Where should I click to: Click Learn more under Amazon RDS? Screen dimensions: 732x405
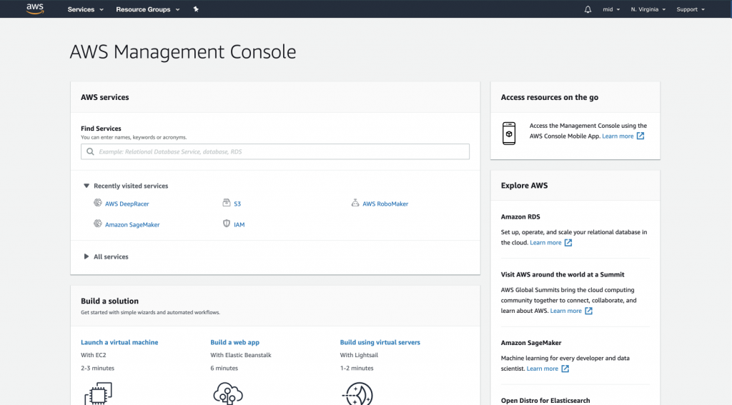(545, 243)
